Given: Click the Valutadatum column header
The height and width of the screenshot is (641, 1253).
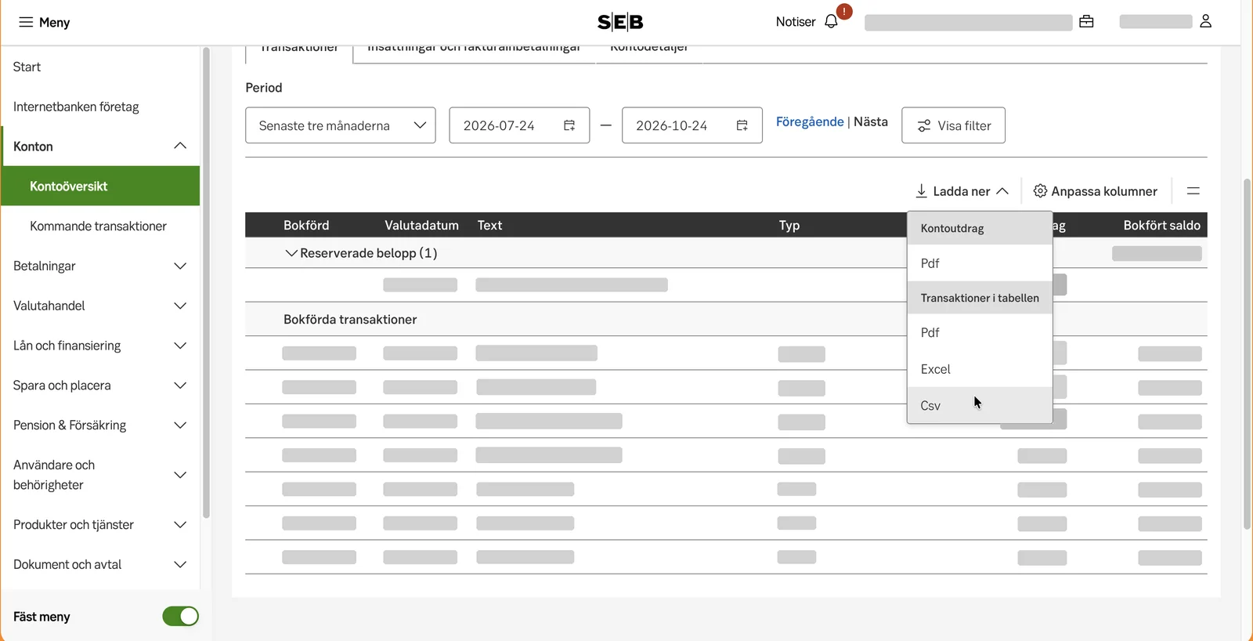Looking at the screenshot, I should pos(421,225).
